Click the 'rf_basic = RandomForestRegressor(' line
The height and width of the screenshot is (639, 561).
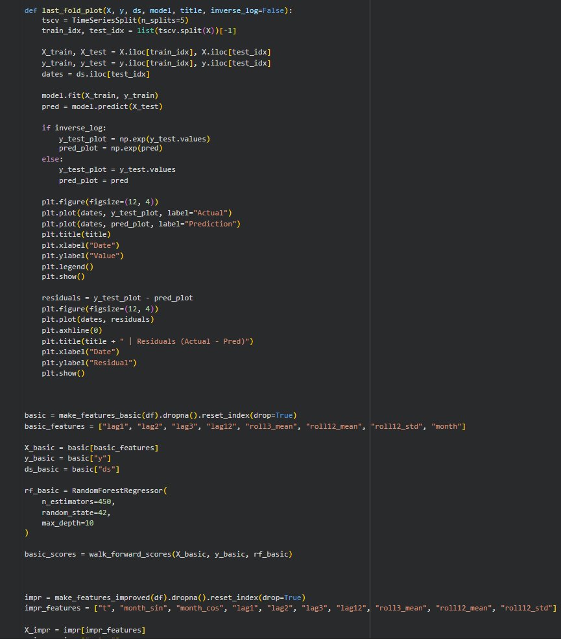coord(95,490)
